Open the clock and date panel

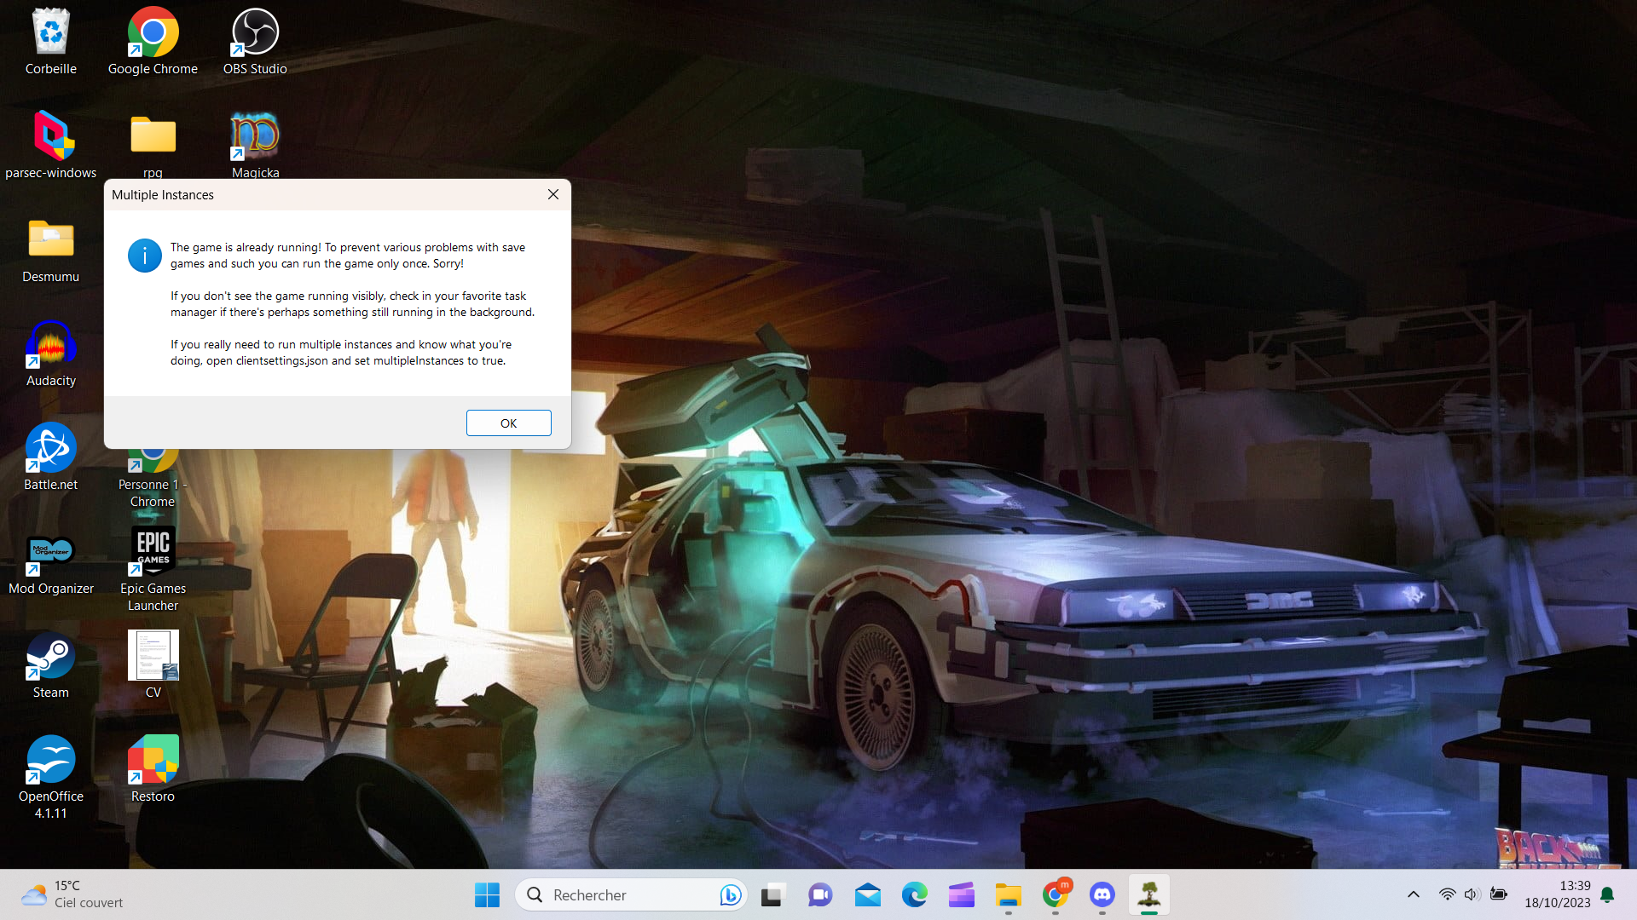click(x=1557, y=894)
